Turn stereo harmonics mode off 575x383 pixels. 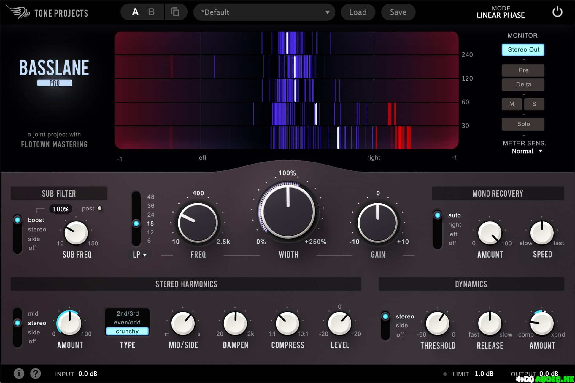[32, 341]
